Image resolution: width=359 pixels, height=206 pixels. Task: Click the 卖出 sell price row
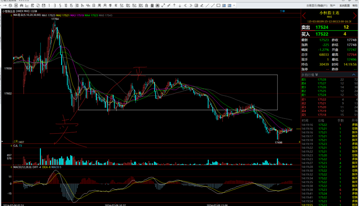[x=330, y=28]
